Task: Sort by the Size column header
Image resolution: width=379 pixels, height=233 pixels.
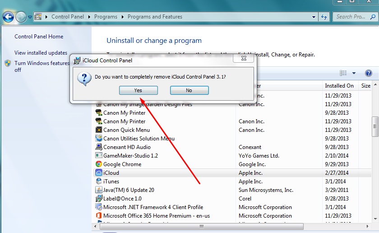Action: click(x=366, y=86)
